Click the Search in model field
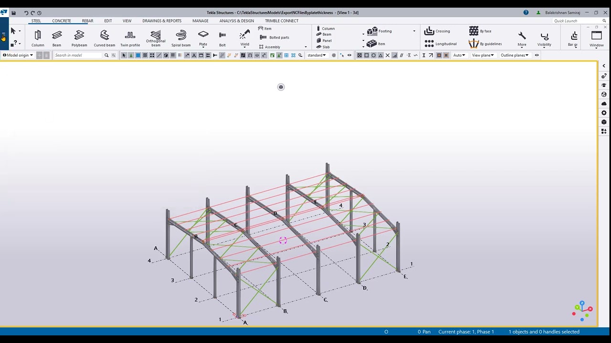The height and width of the screenshot is (343, 611). tap(79, 55)
